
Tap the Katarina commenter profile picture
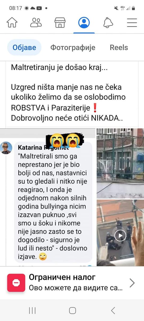pyautogui.click(x=6, y=148)
